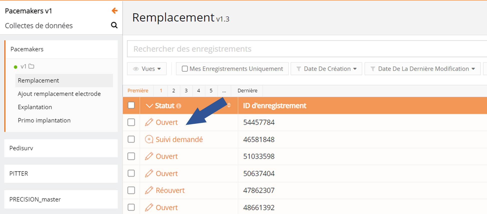The height and width of the screenshot is (214, 487).
Task: Open the Vues dropdown
Action: click(x=147, y=69)
